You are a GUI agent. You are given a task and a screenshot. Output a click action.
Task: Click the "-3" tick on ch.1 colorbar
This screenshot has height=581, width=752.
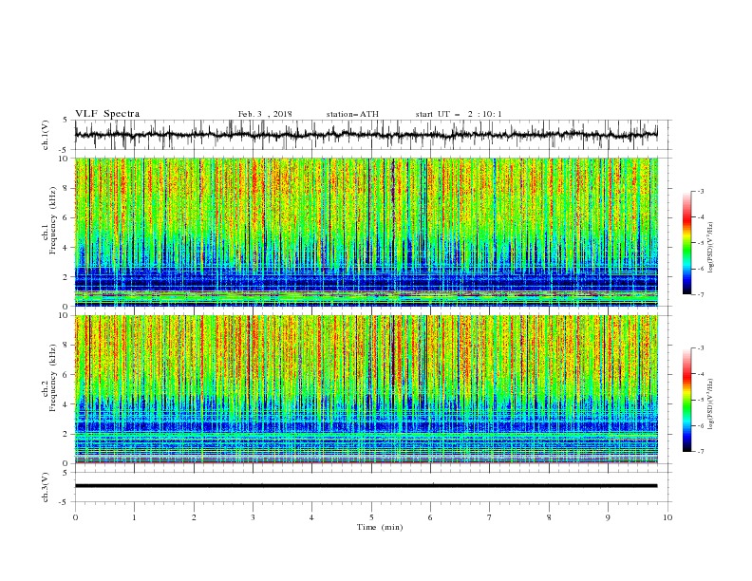701,191
